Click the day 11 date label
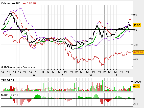Image resolution: width=144 pixels, height=108 pixels. [x=117, y=75]
